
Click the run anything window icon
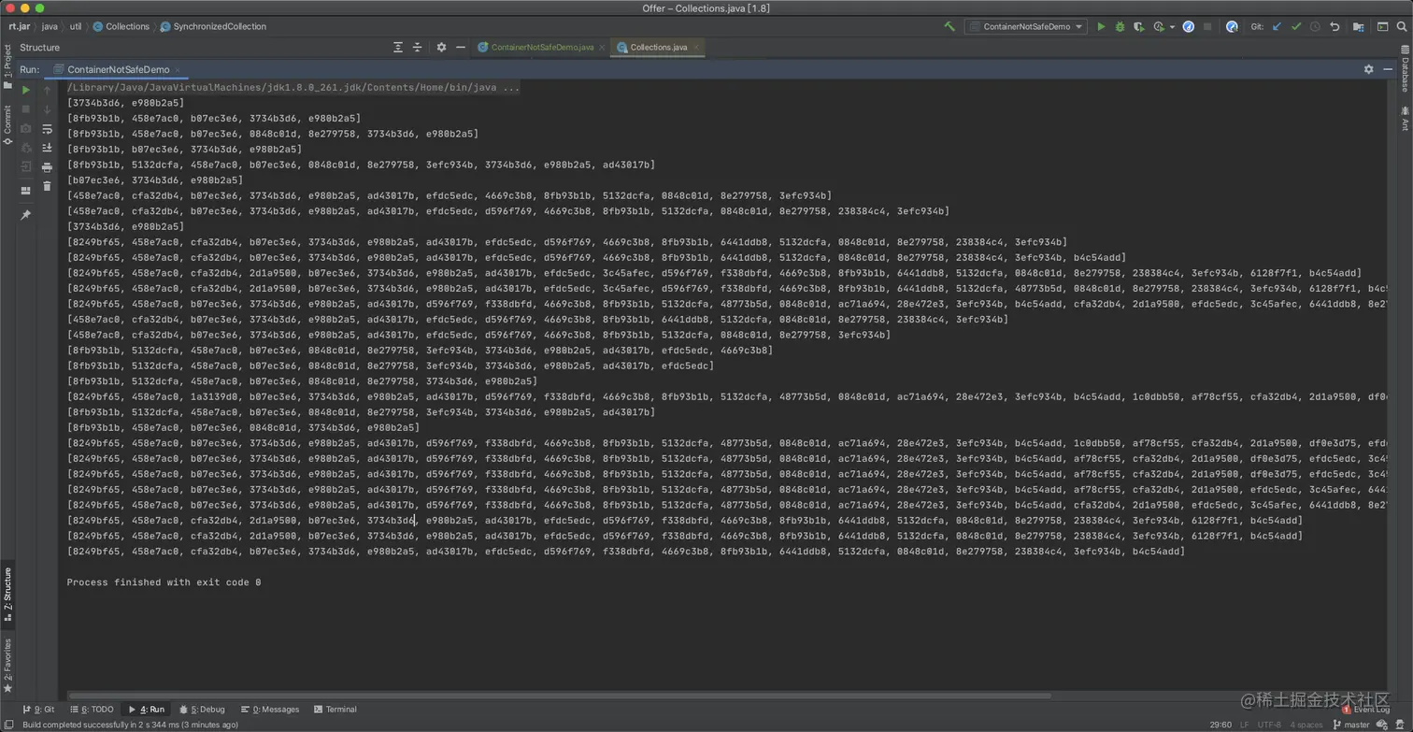coord(1382,27)
